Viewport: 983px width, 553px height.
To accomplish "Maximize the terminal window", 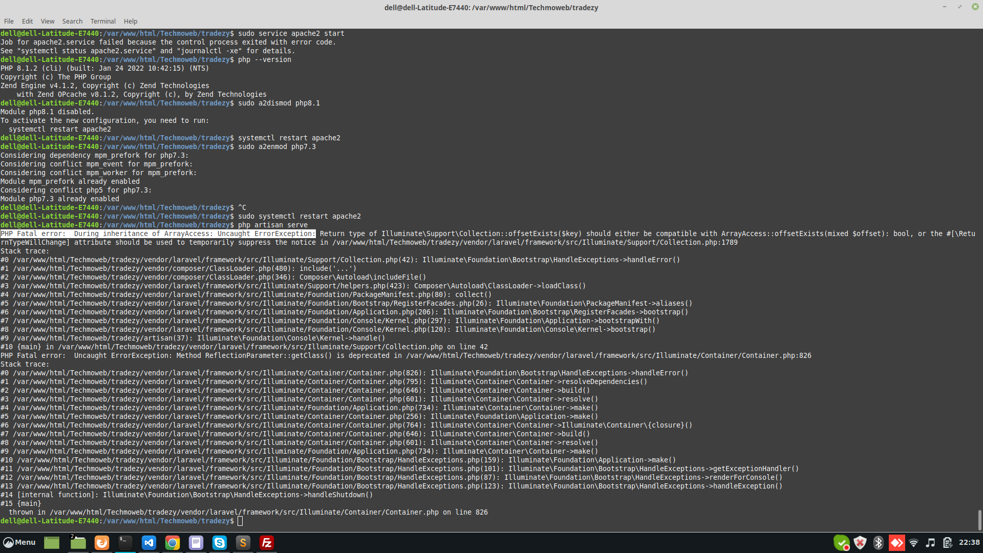I will point(960,7).
